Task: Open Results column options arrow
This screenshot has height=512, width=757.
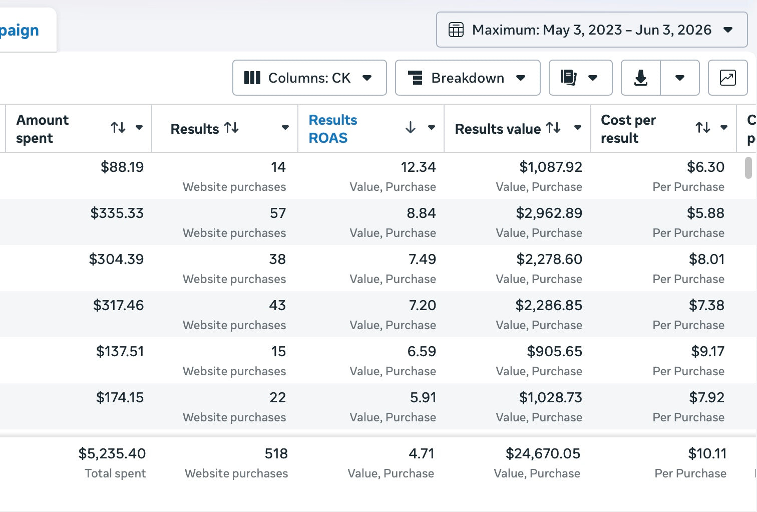Action: (x=285, y=128)
